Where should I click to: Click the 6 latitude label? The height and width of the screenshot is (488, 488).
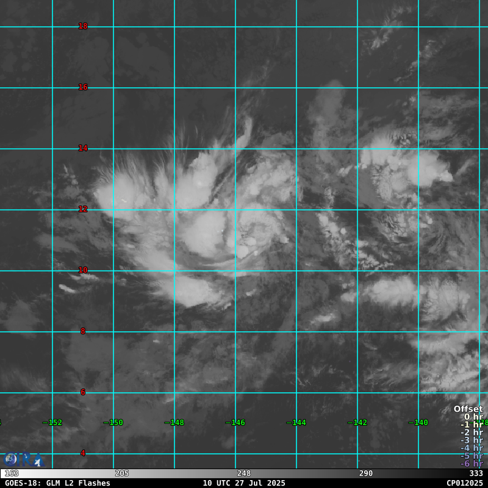[x=83, y=392]
